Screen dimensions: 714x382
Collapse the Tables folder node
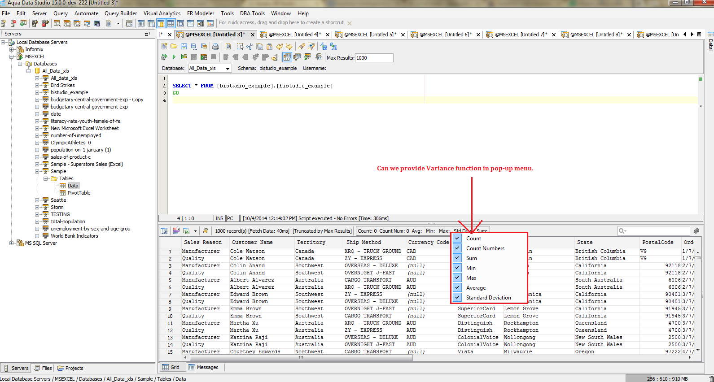(x=46, y=178)
